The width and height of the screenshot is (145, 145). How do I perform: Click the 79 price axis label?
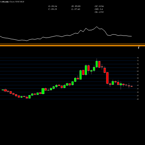coord(138,58)
